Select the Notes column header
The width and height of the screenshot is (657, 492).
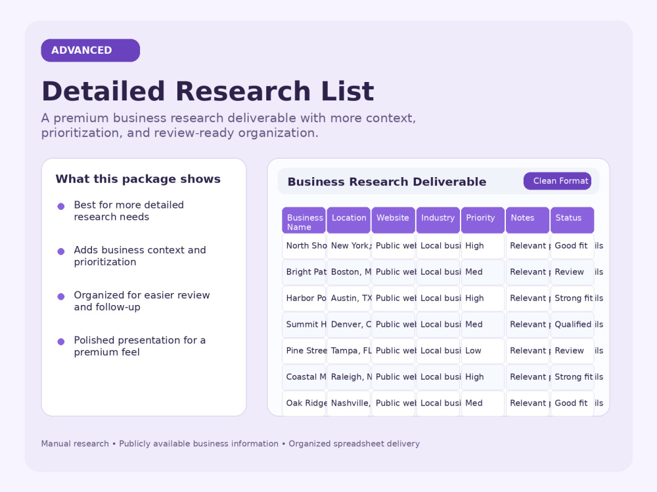[x=528, y=220]
